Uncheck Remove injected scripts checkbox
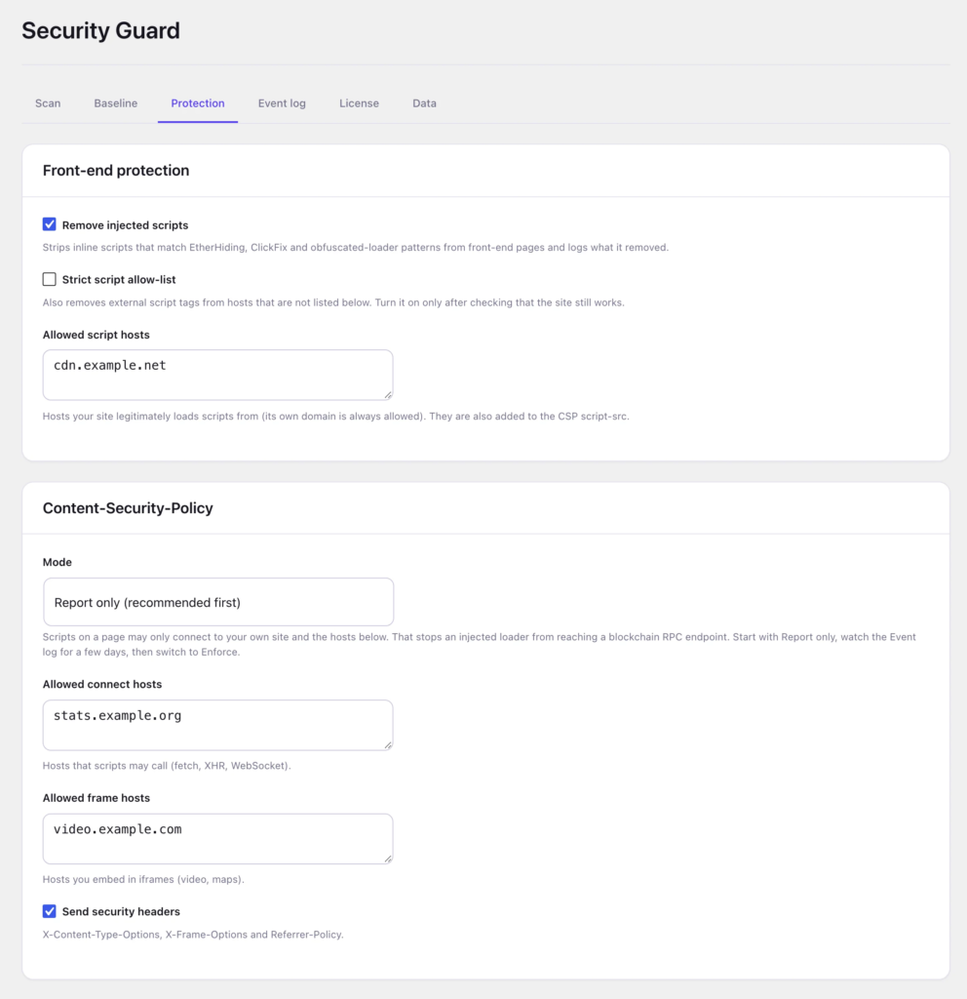The image size is (967, 999). 49,224
